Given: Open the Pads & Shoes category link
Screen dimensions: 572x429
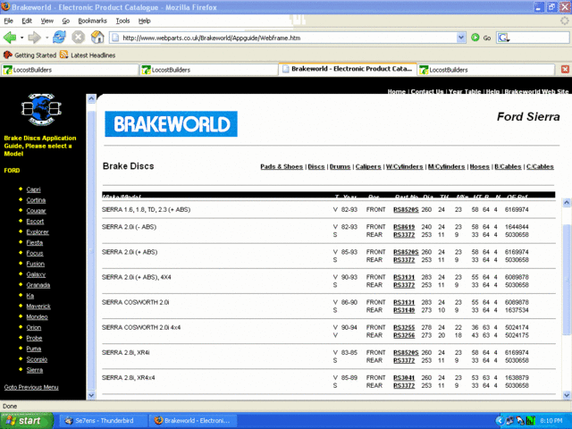Looking at the screenshot, I should [x=281, y=166].
